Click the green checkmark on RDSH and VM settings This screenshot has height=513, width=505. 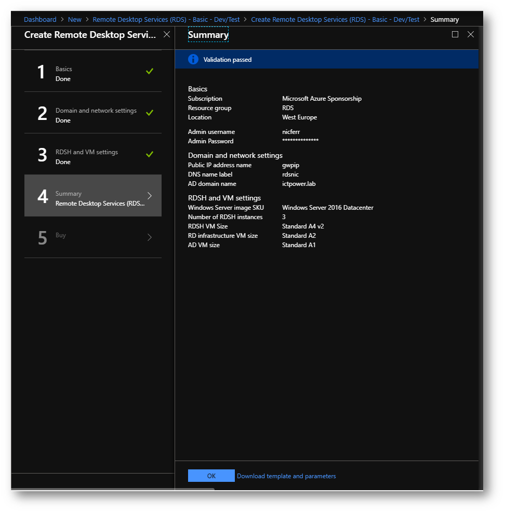[x=150, y=154]
